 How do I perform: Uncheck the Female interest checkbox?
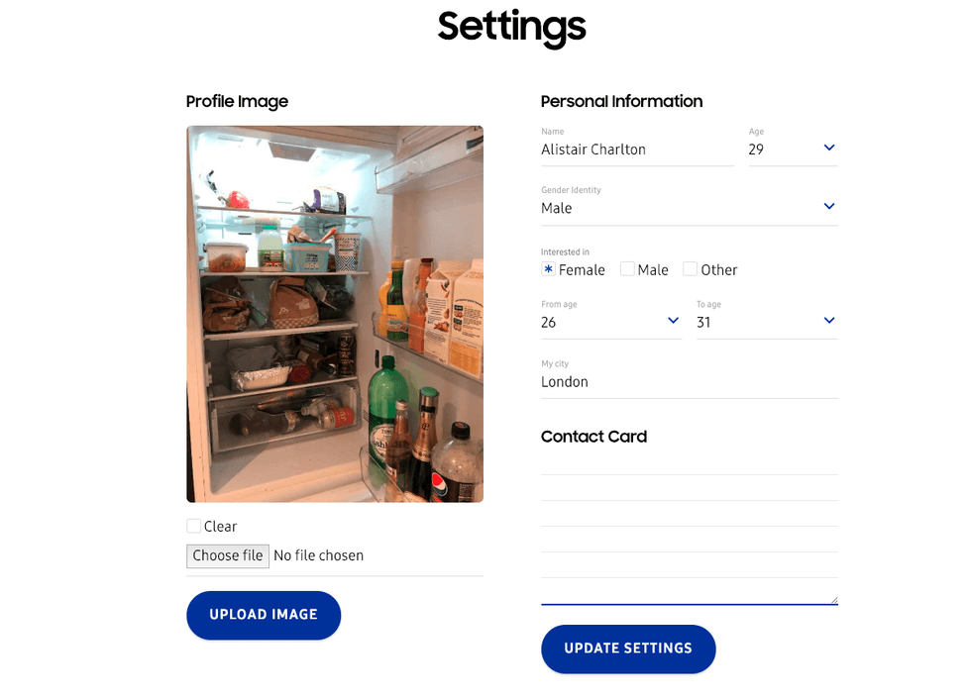pos(548,269)
